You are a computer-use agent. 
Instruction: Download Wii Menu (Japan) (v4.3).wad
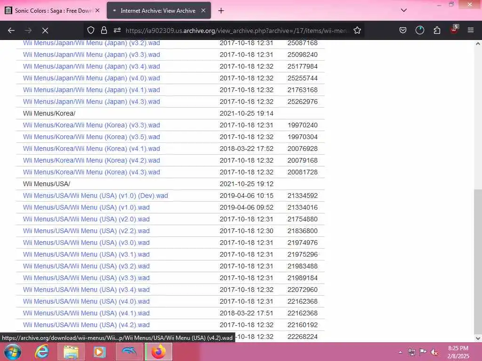[x=91, y=102]
